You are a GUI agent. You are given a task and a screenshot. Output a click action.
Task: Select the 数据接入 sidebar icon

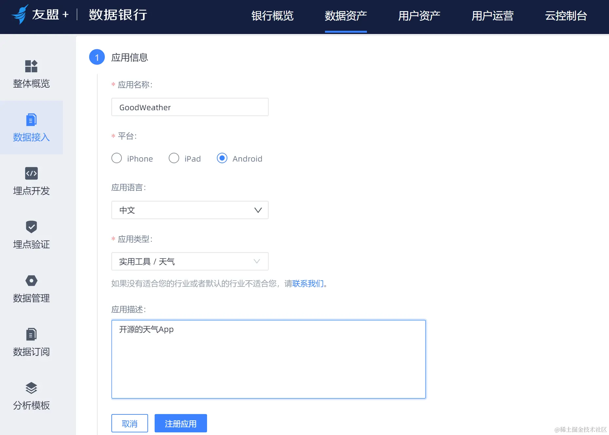[x=31, y=128]
